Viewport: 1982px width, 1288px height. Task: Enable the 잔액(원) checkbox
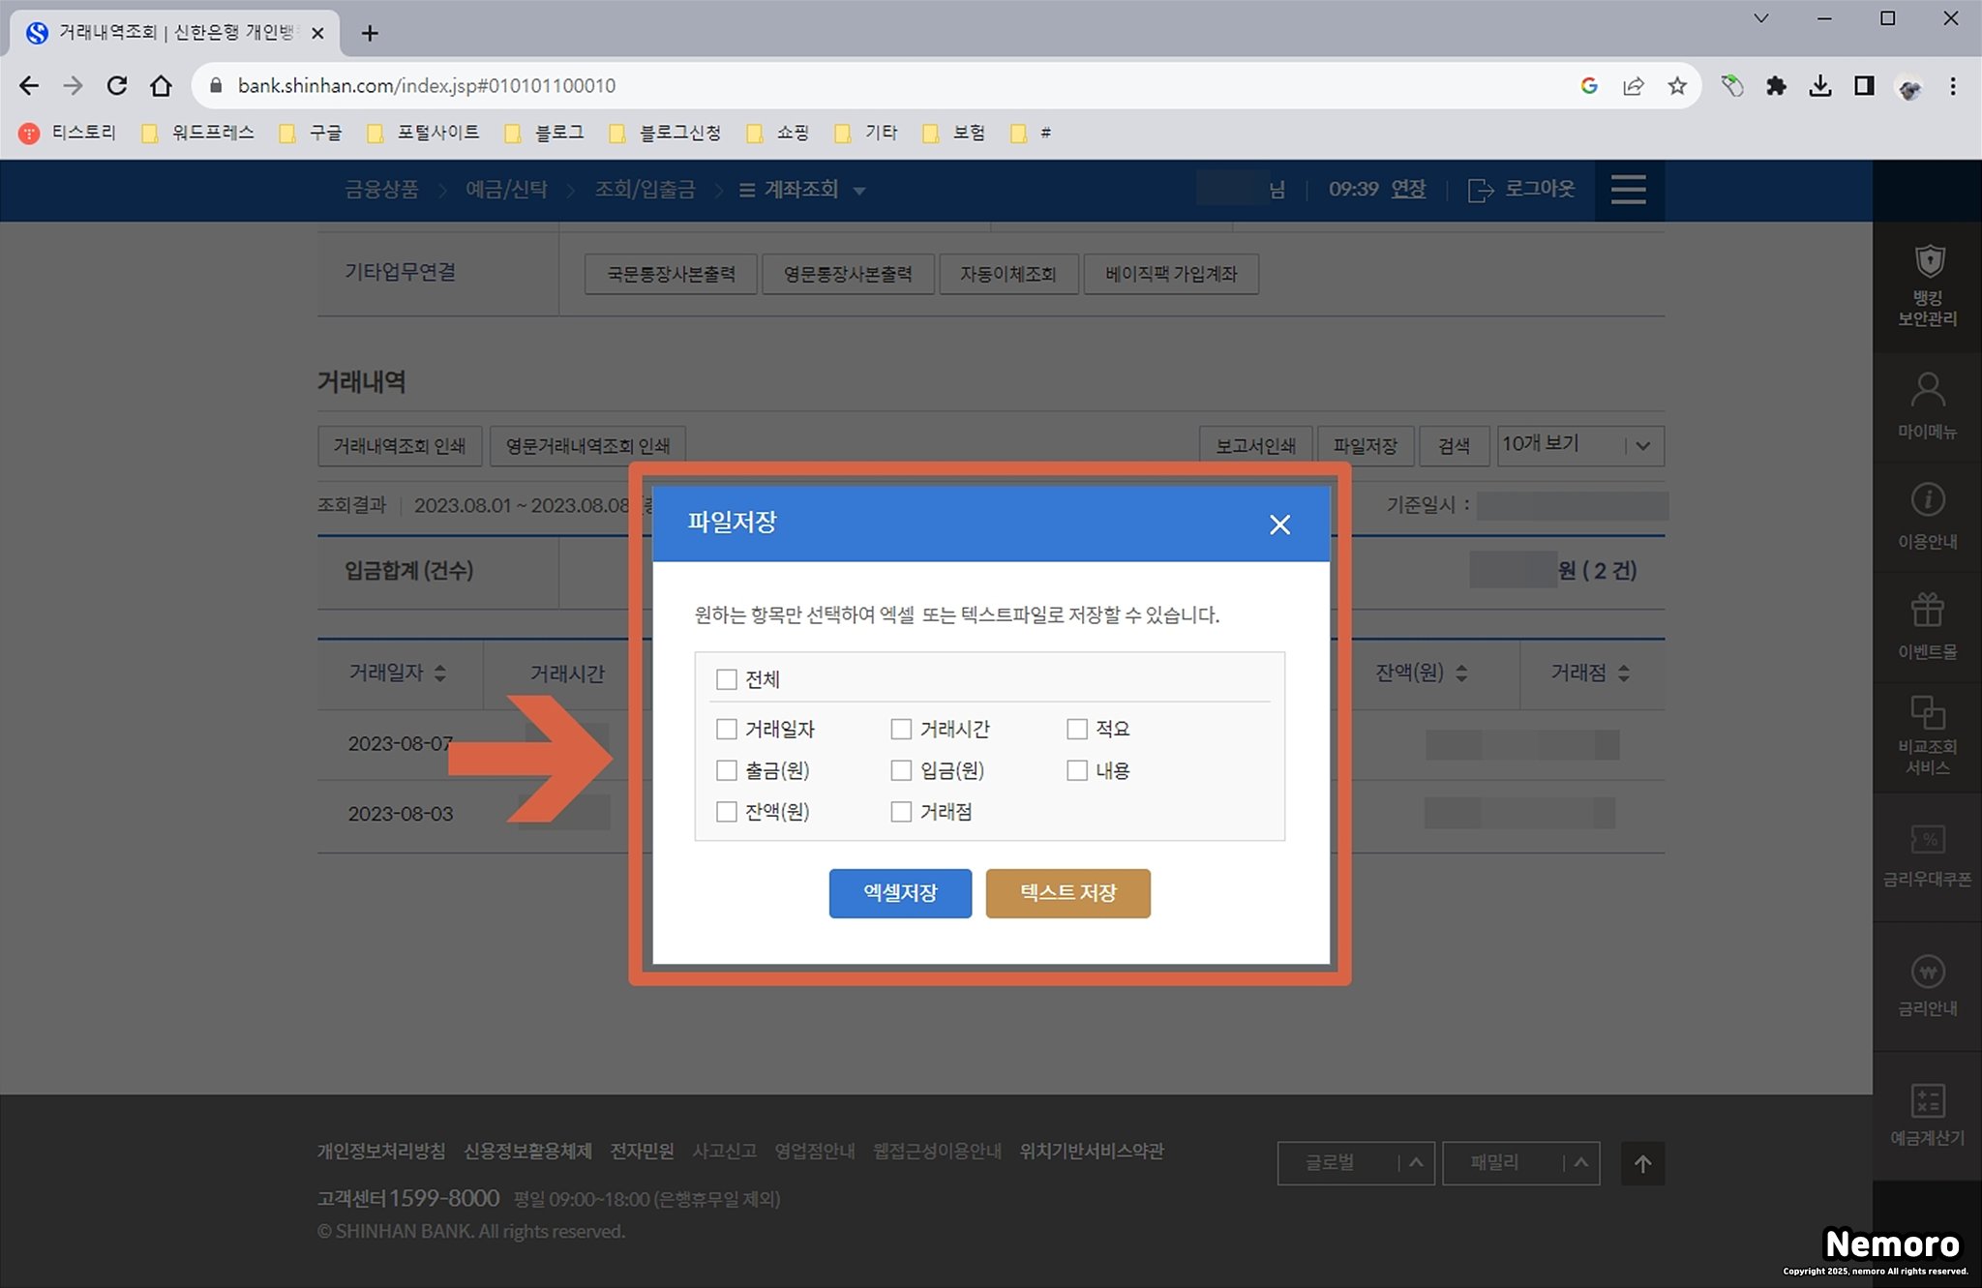(727, 812)
